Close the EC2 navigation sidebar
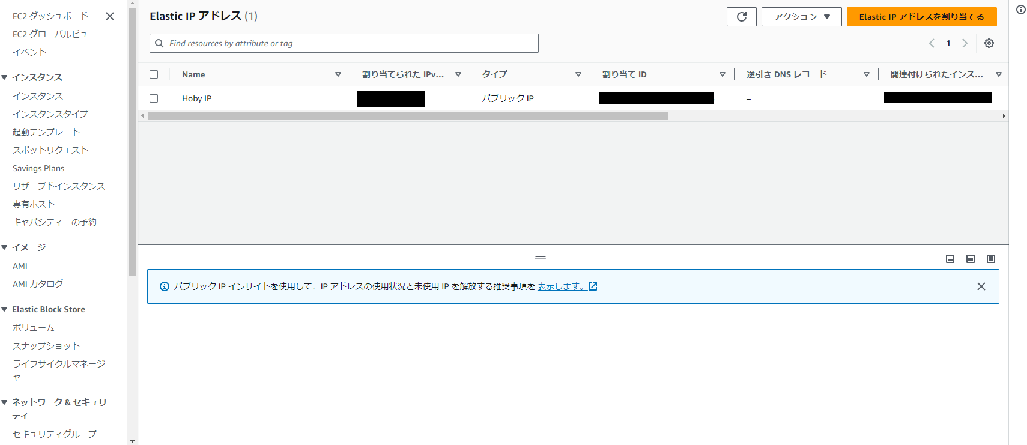The image size is (1027, 445). (110, 16)
